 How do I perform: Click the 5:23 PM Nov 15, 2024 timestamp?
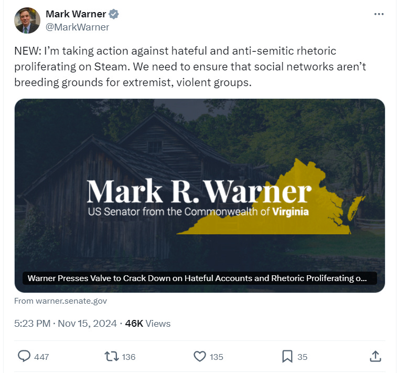(66, 324)
